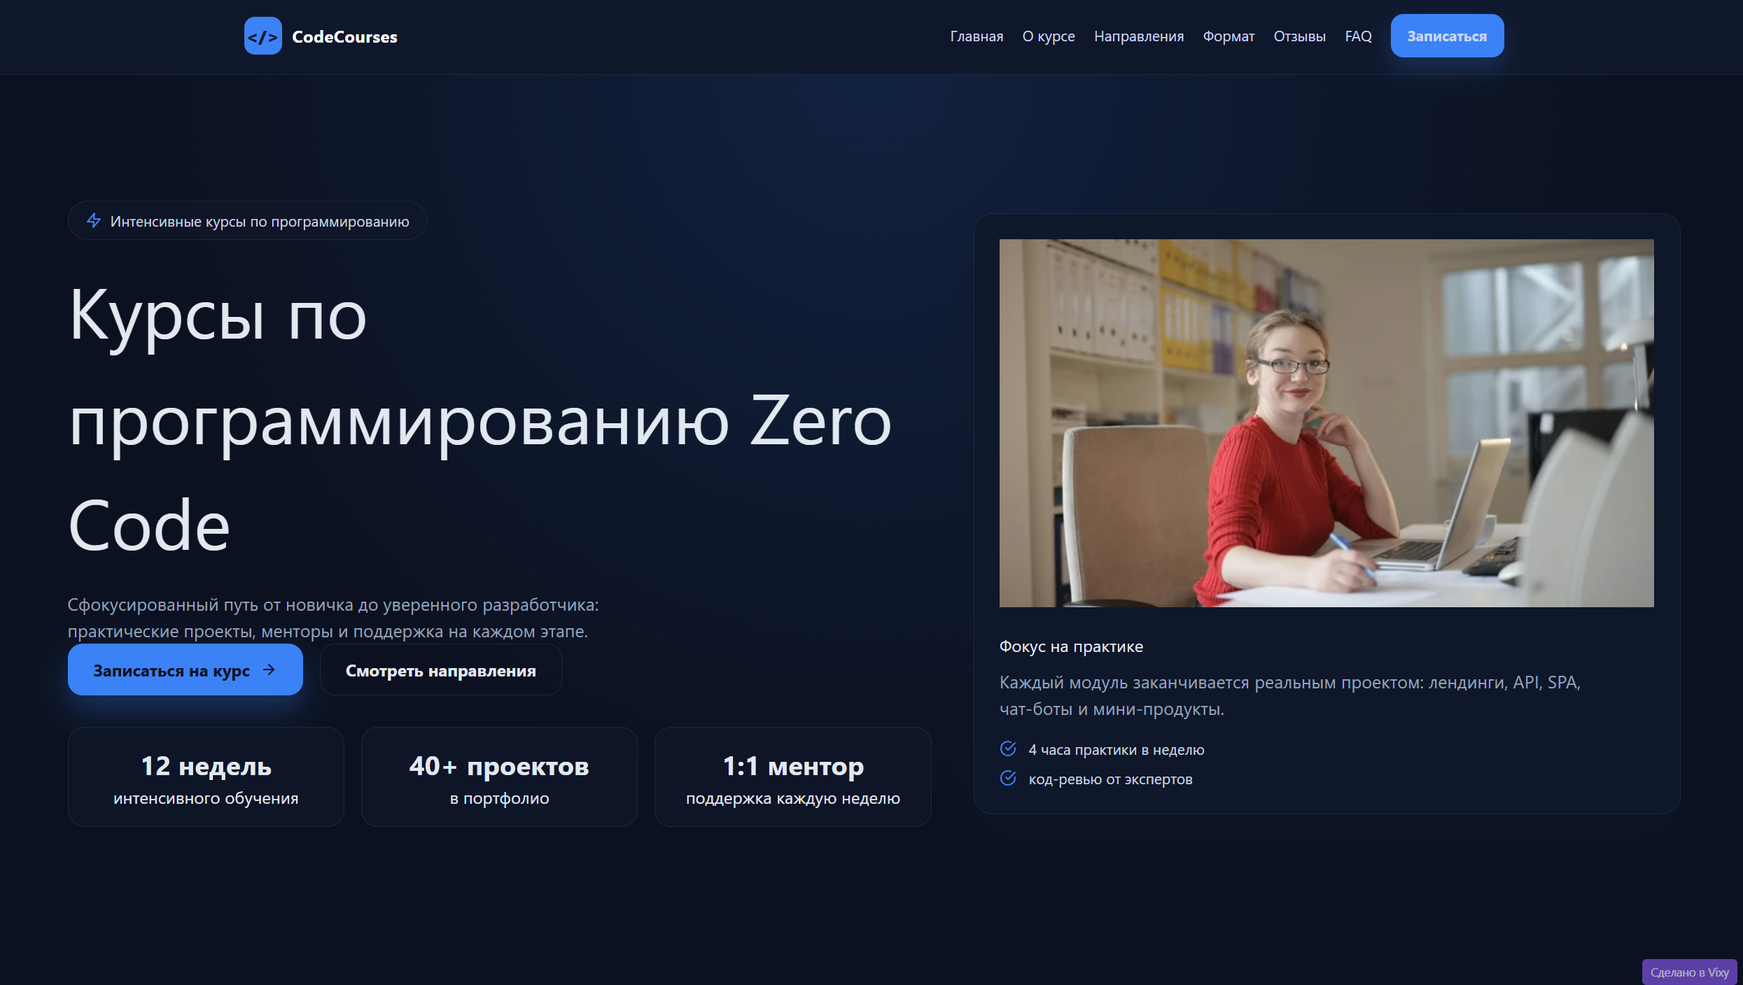Click 'Смотреть направления' button

point(440,669)
